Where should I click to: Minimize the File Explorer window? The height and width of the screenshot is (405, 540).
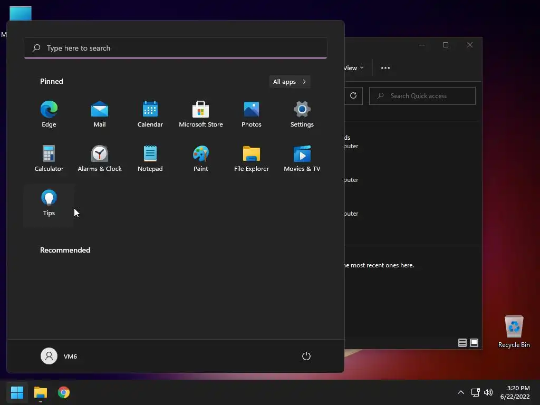pyautogui.click(x=422, y=45)
